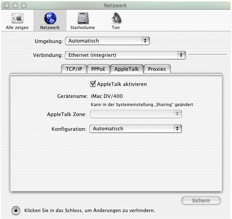The image size is (232, 219).
Task: Click the Sharing hint text
Action: 142,104
